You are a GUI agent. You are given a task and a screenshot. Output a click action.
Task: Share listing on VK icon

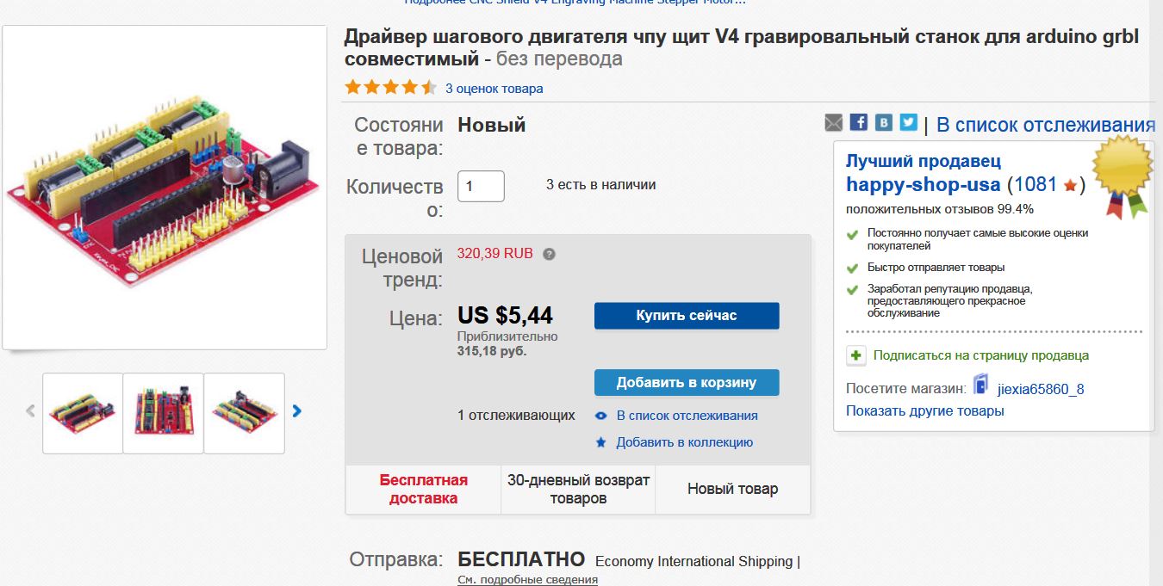point(884,122)
